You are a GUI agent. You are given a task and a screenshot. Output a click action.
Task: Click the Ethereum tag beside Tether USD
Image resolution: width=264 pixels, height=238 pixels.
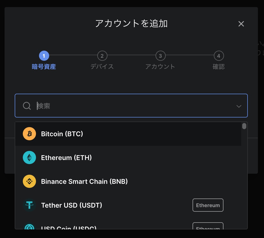(208, 205)
